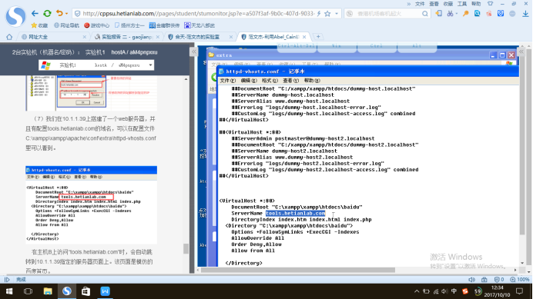
Task: Open Notepad 查看 menu in remote window
Action: coord(290,81)
